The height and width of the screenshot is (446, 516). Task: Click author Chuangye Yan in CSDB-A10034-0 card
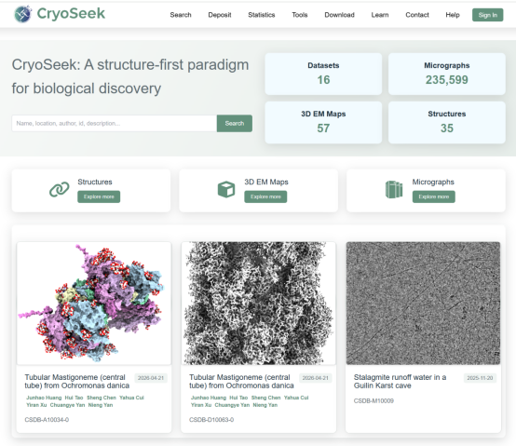(x=67, y=405)
